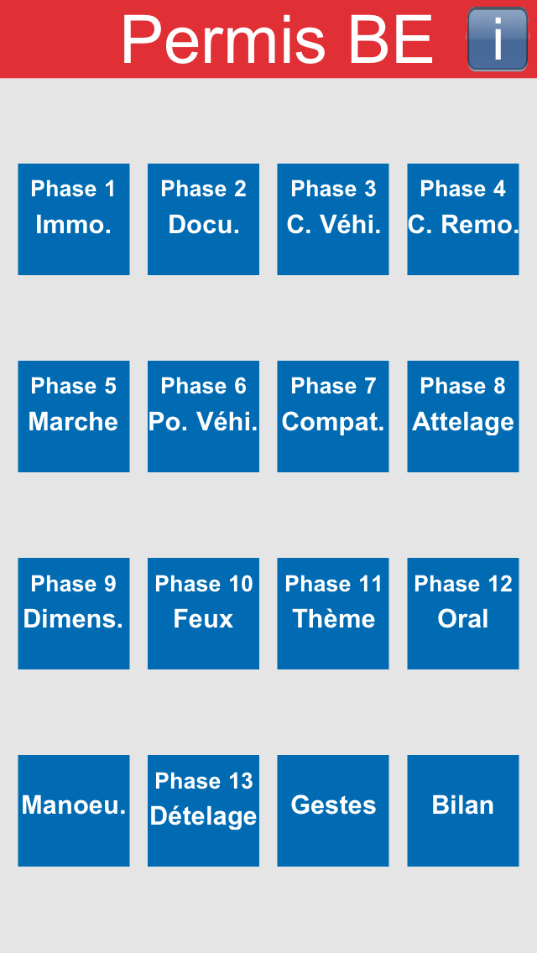The image size is (537, 953).
Task: Tap Phase 8 Attelage tile
Action: tap(463, 416)
